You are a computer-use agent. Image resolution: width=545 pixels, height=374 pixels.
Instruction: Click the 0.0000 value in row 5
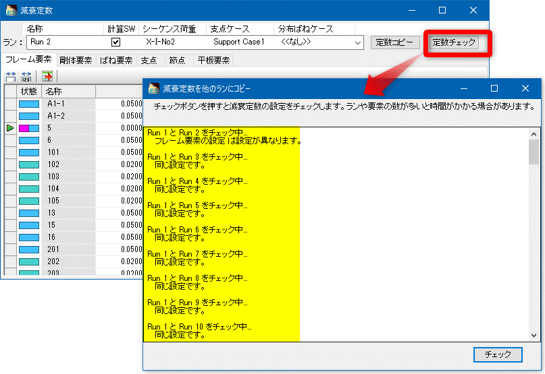click(132, 128)
